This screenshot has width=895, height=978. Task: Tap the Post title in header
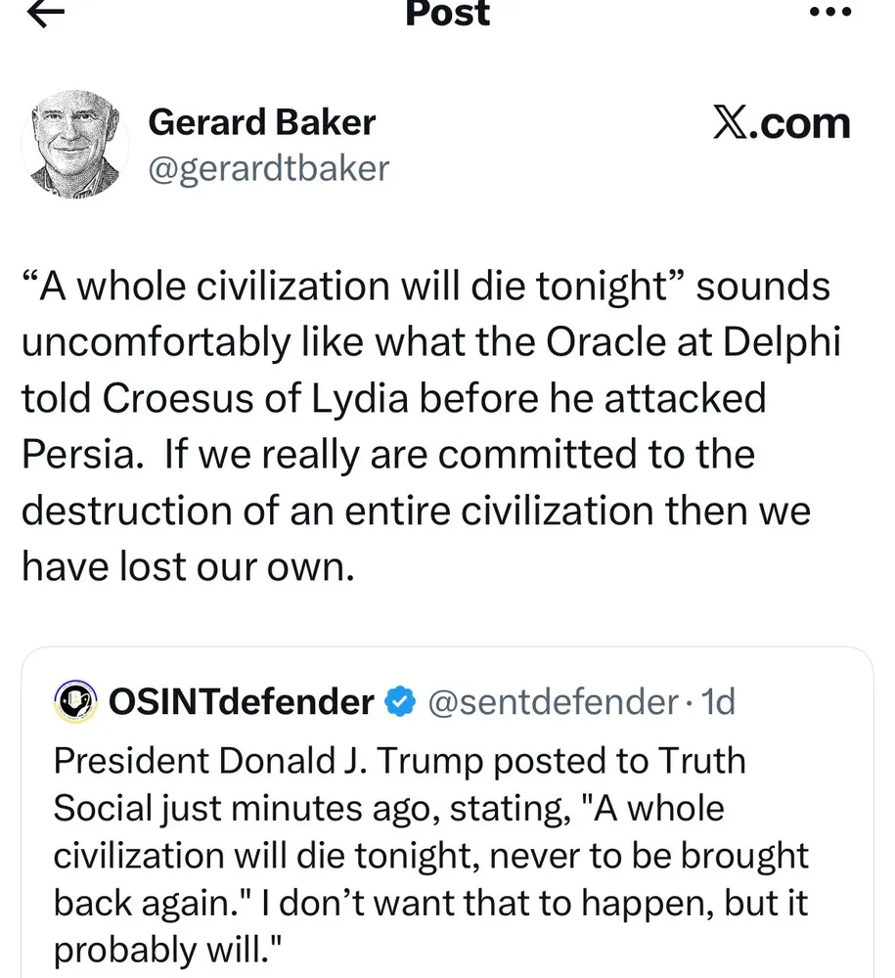[447, 12]
